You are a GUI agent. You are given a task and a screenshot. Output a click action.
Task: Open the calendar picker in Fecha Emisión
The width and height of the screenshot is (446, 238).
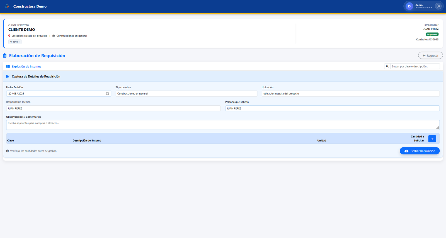point(107,94)
